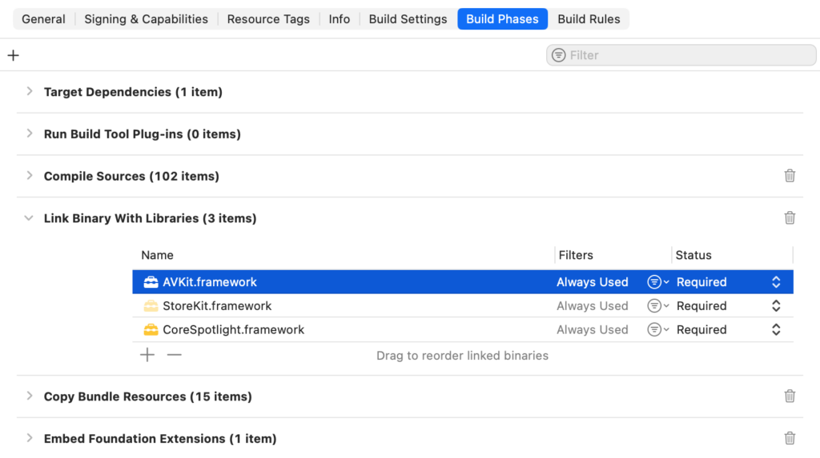Change Required status of CoreSpotlight.framework
Screen dimensions: 820x458
[775, 329]
